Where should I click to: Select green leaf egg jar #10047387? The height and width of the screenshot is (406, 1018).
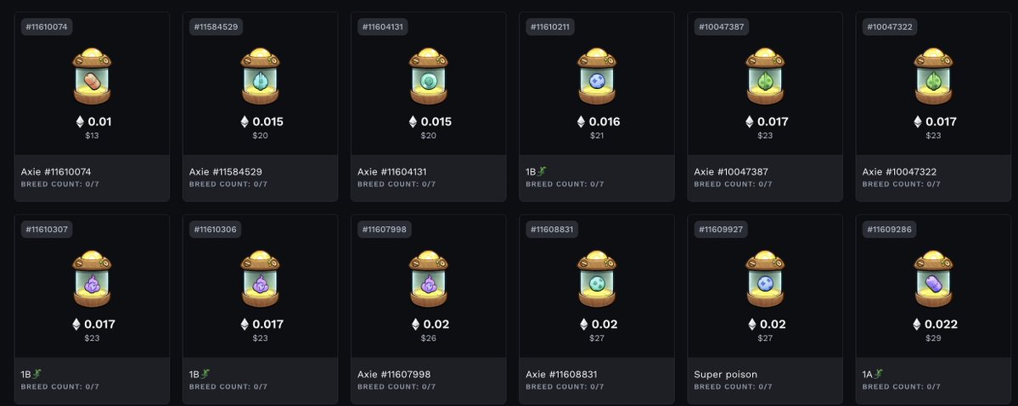[765, 76]
